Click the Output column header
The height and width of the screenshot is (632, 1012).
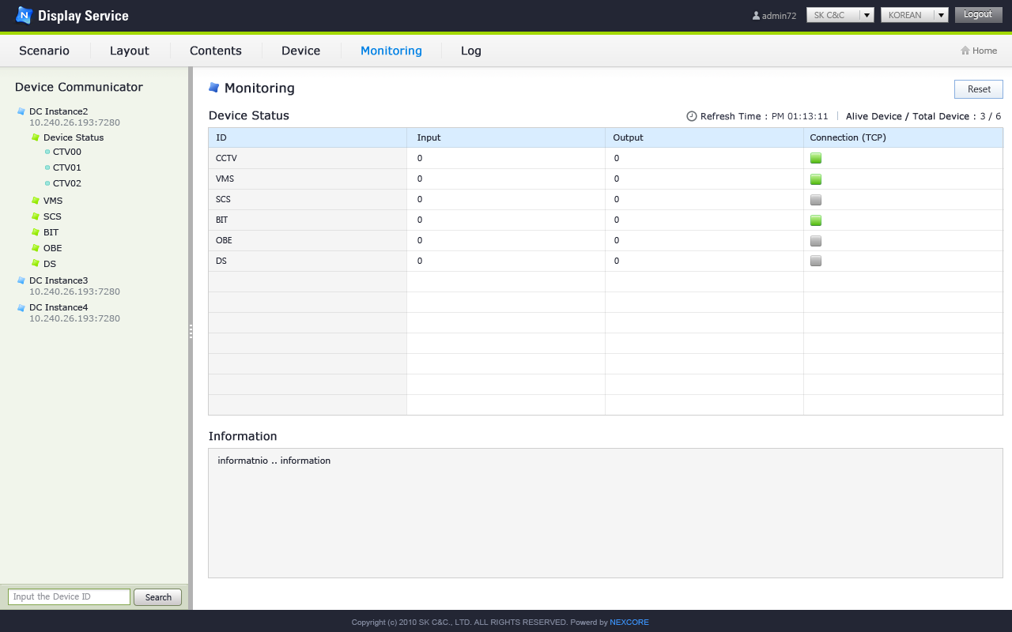(x=704, y=137)
